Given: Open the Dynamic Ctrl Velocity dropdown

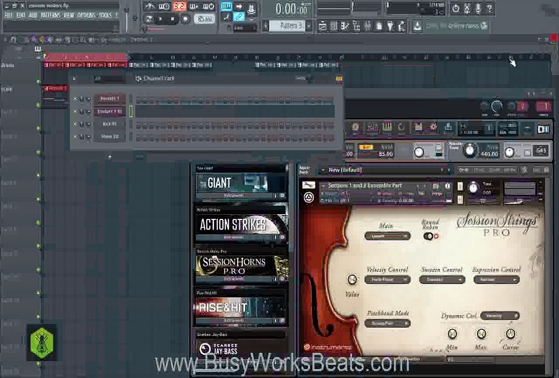Looking at the screenshot, I should point(500,316).
